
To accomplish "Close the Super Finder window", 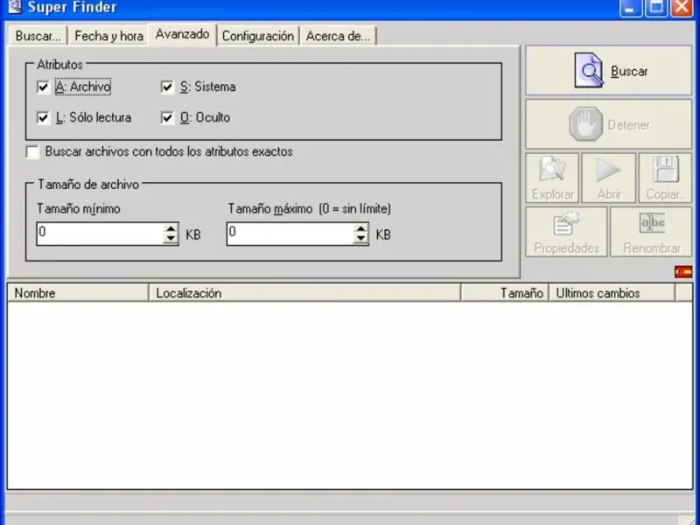I will tap(682, 8).
